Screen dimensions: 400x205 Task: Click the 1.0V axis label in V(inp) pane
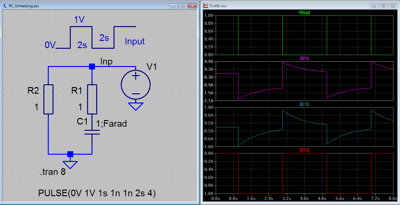pos(209,15)
